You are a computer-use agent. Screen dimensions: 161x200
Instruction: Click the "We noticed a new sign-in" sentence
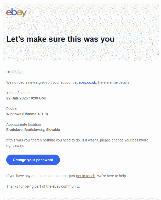pyautogui.click(x=42, y=82)
